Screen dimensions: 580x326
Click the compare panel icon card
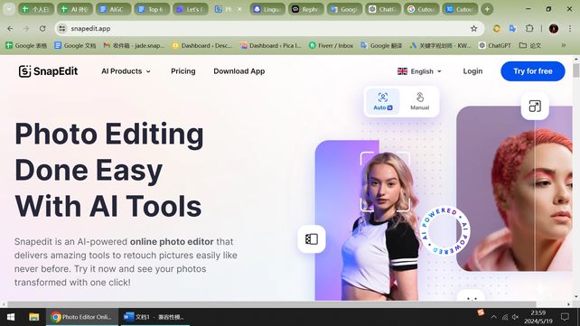tap(312, 239)
